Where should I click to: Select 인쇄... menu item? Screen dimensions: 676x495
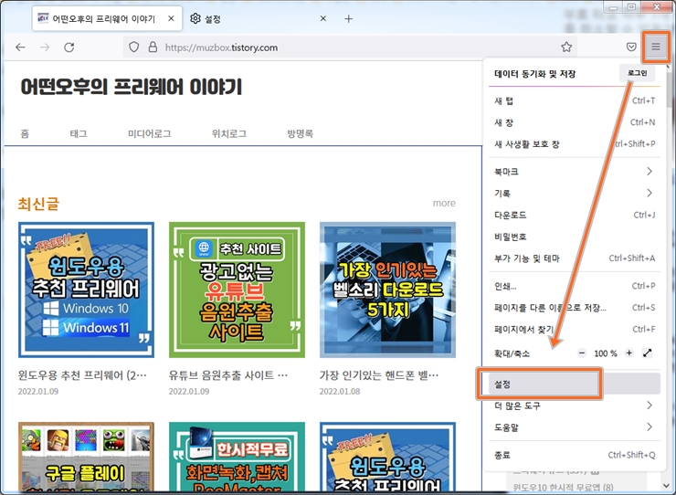click(x=575, y=286)
